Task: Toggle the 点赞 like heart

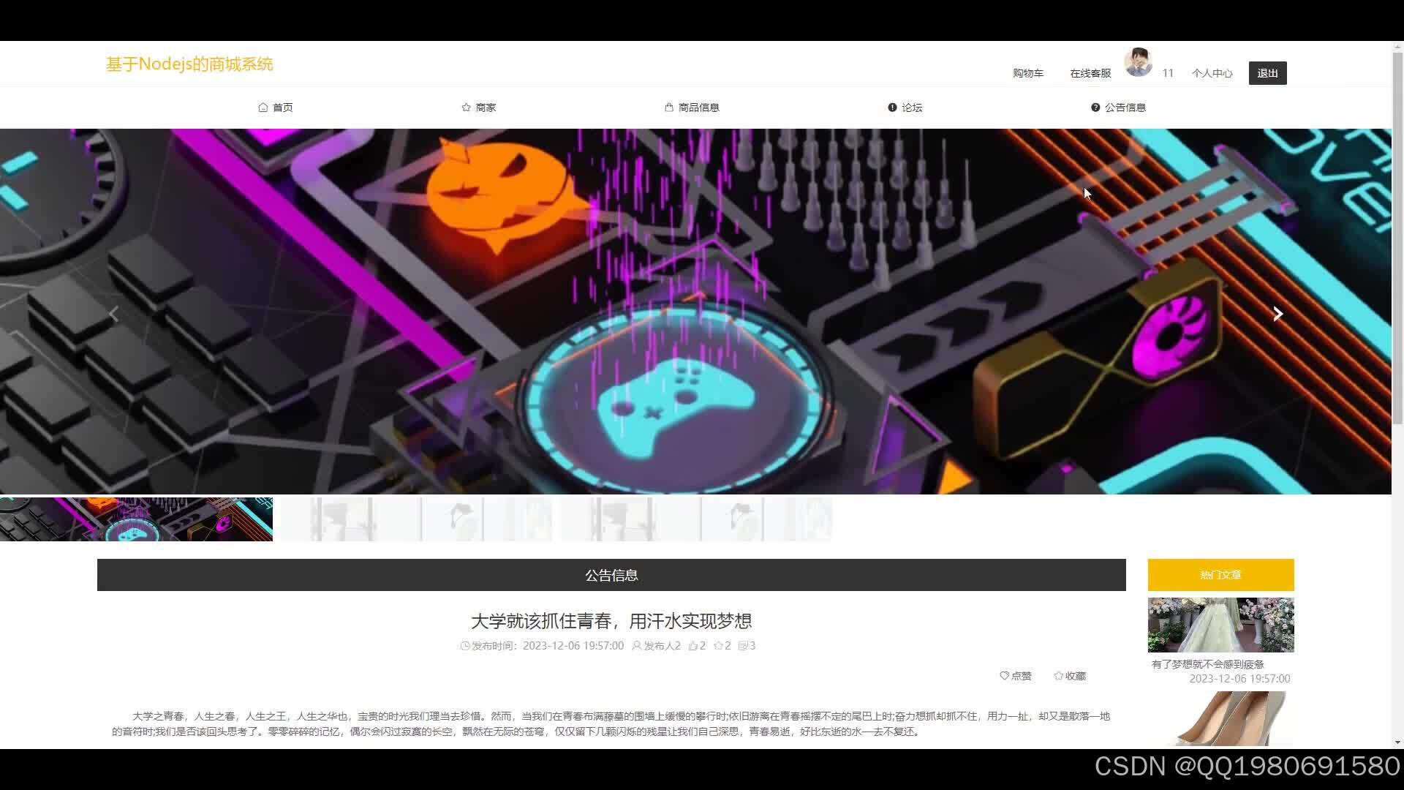Action: click(1015, 675)
